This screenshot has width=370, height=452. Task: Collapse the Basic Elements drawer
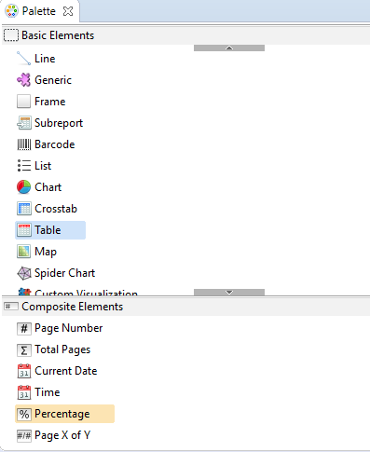[185, 35]
